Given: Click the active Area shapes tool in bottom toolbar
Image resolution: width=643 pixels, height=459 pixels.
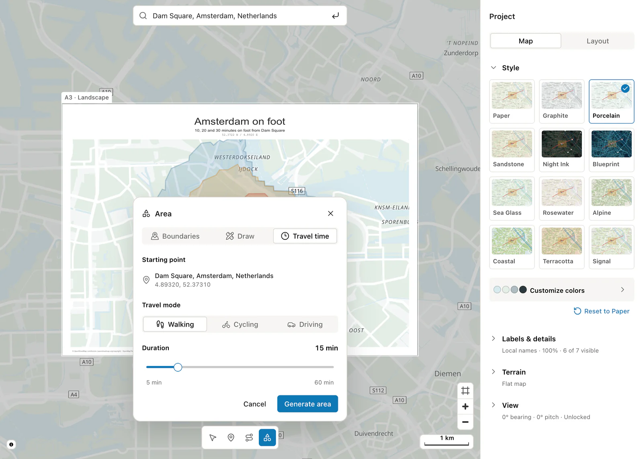Looking at the screenshot, I should 267,438.
